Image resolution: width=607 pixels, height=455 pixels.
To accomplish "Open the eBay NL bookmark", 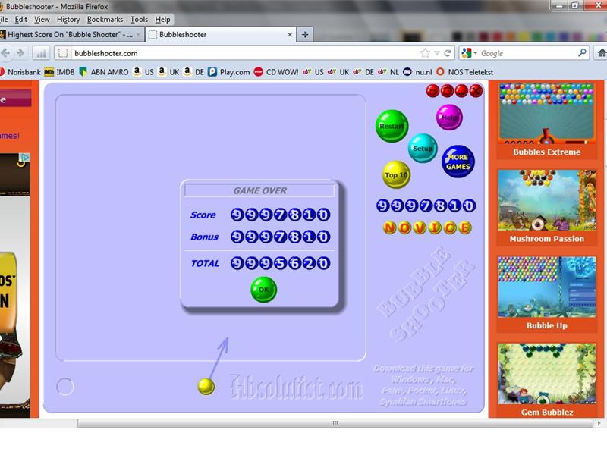I will coord(388,72).
